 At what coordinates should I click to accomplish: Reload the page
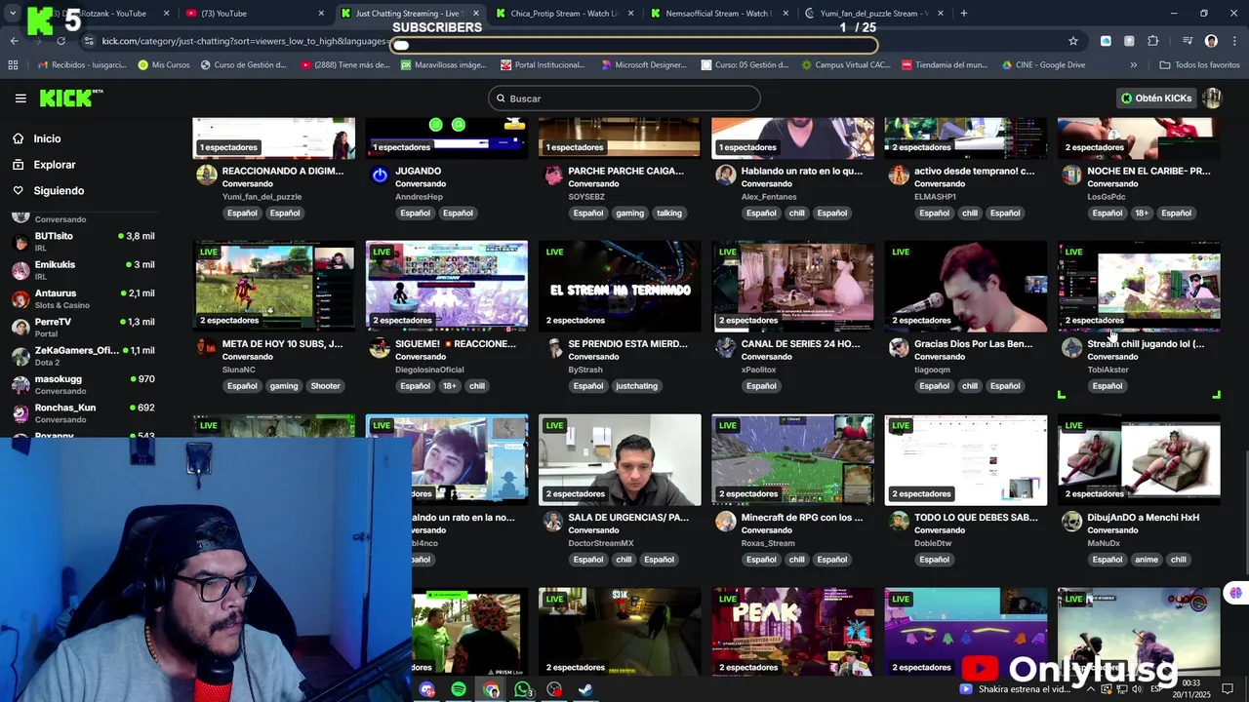[60, 41]
